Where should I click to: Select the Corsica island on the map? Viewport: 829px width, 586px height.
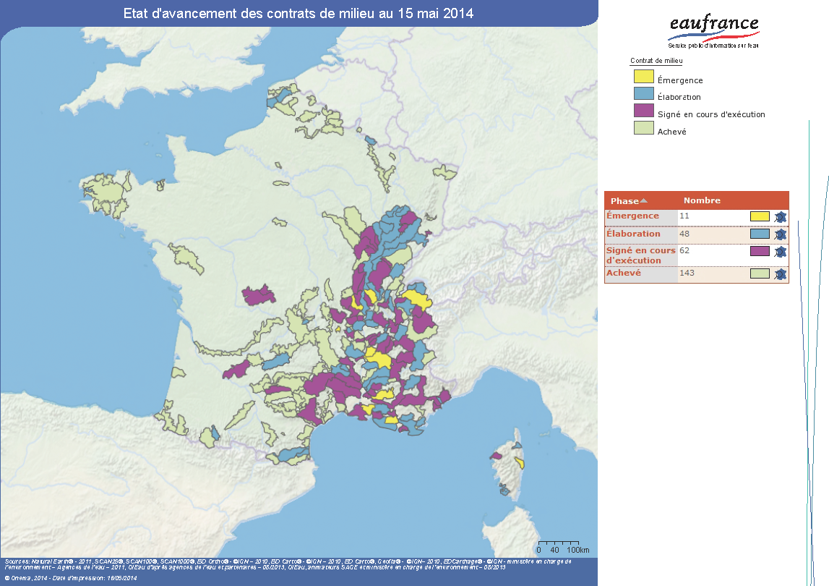508,463
